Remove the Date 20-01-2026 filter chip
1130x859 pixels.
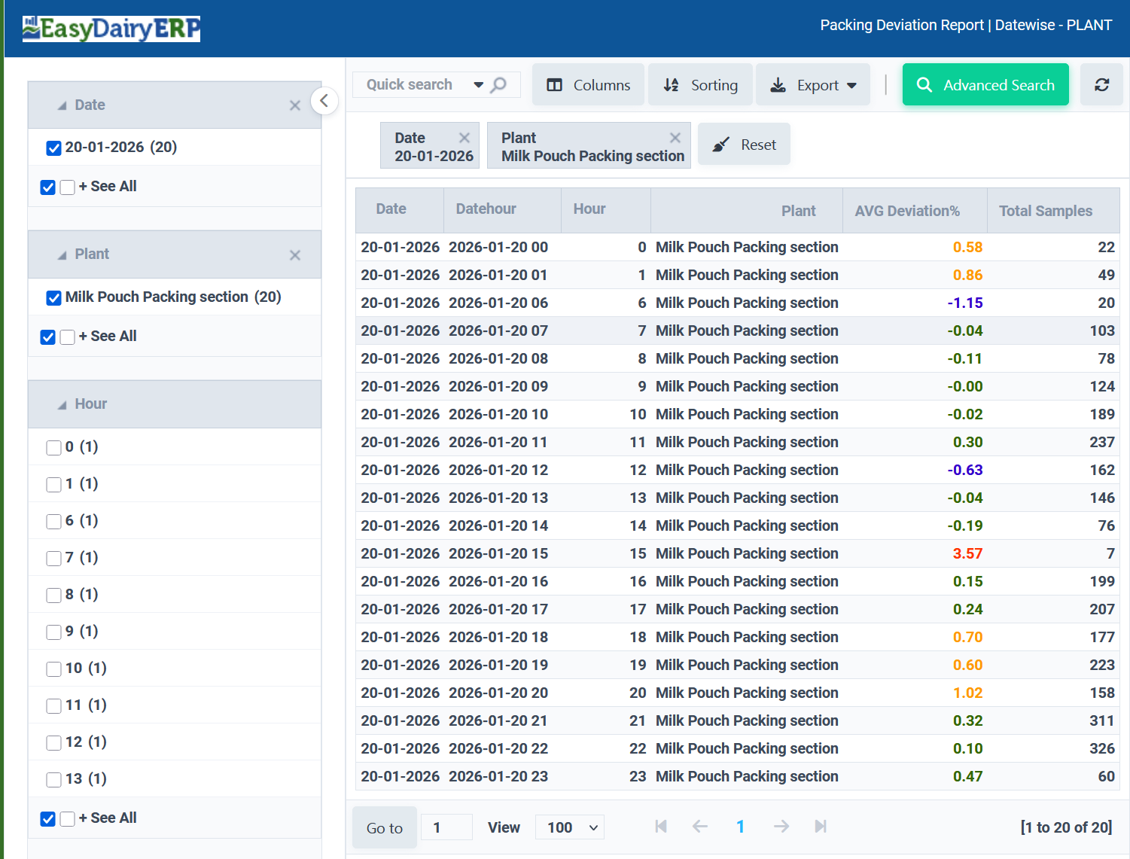pos(463,137)
